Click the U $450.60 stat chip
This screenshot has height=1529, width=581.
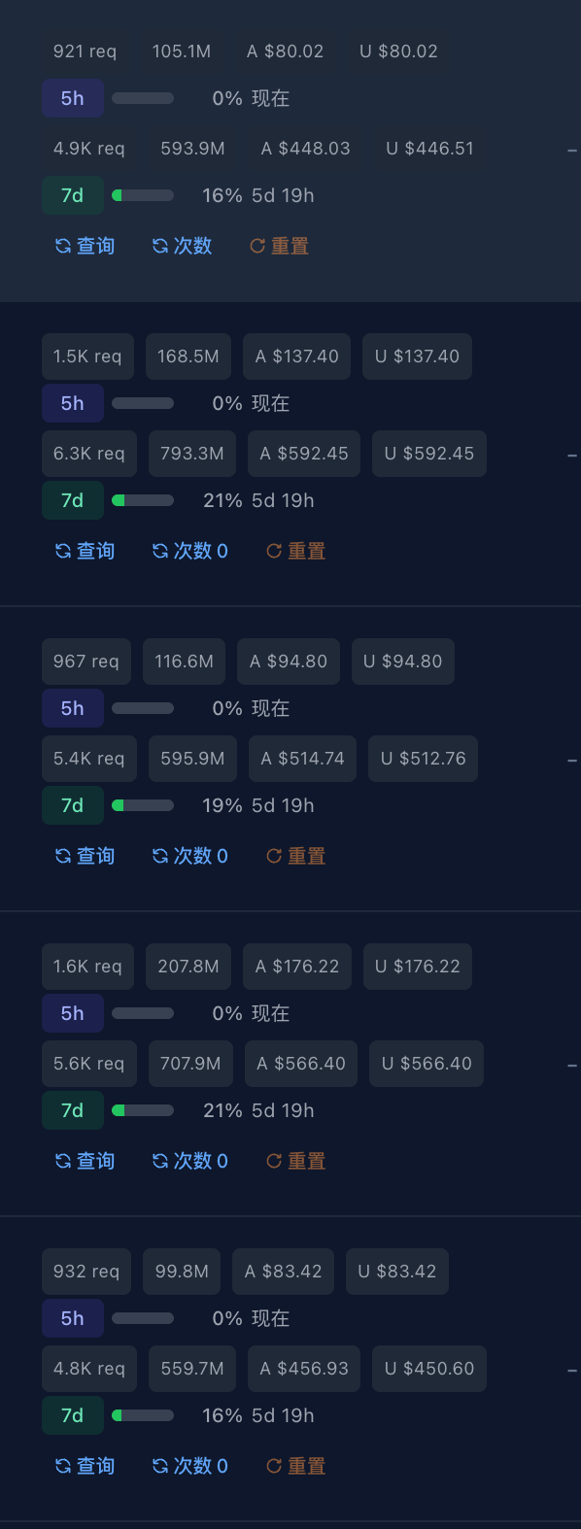click(x=429, y=1369)
